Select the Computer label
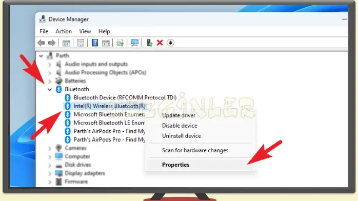 [77, 156]
